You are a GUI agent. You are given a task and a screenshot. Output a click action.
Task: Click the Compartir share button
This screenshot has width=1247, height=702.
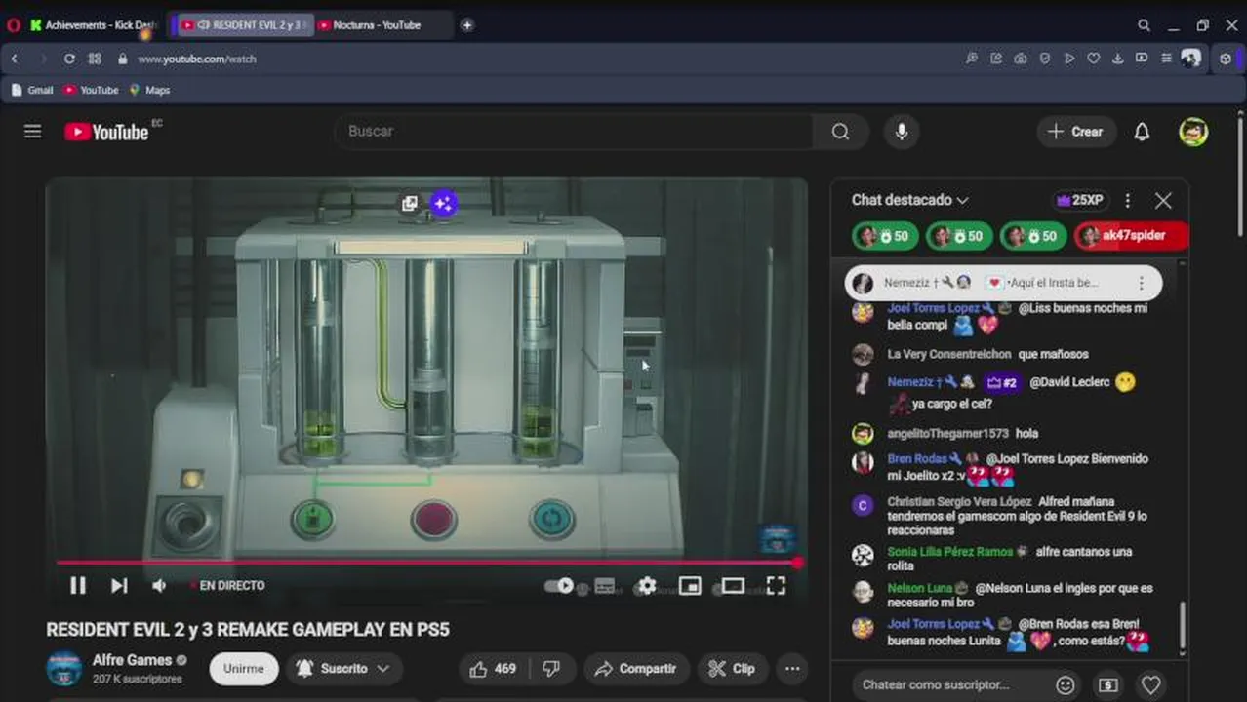(636, 669)
